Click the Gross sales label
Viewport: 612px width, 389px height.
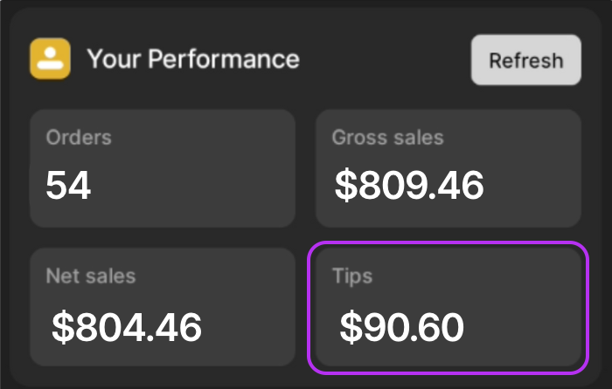click(388, 138)
